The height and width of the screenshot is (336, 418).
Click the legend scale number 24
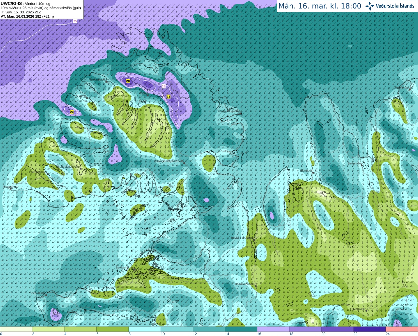click(x=388, y=334)
